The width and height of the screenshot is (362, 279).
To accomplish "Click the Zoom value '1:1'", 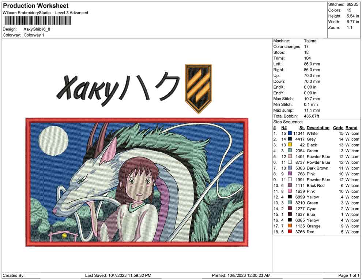I will pos(350,27).
